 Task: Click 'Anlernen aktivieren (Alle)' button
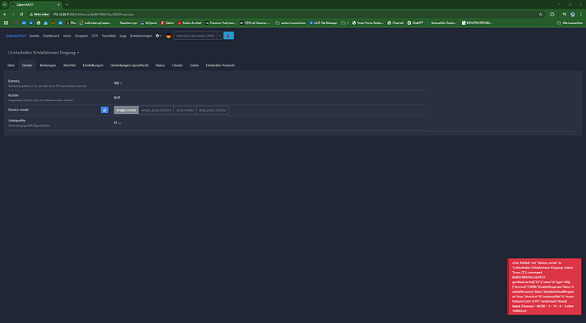[195, 36]
